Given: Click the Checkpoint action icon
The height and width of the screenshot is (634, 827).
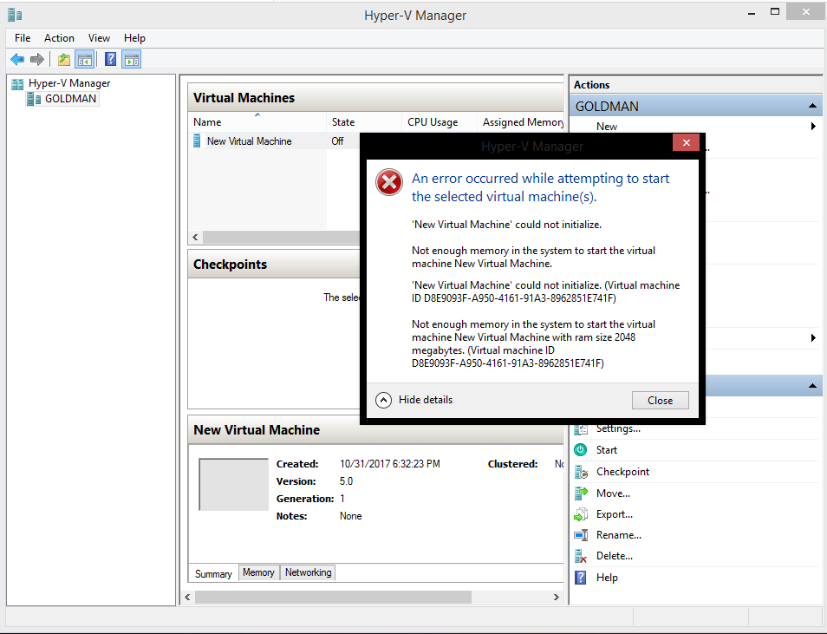Looking at the screenshot, I should [581, 472].
